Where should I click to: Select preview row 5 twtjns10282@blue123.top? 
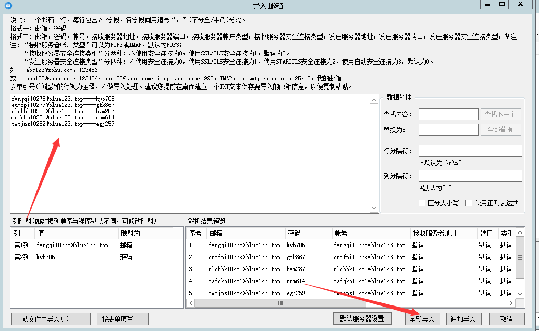tap(351, 293)
